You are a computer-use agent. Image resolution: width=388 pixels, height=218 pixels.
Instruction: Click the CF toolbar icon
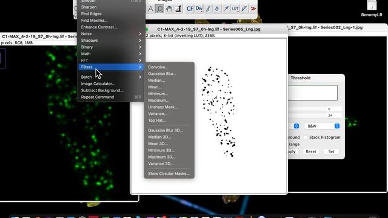point(190,9)
